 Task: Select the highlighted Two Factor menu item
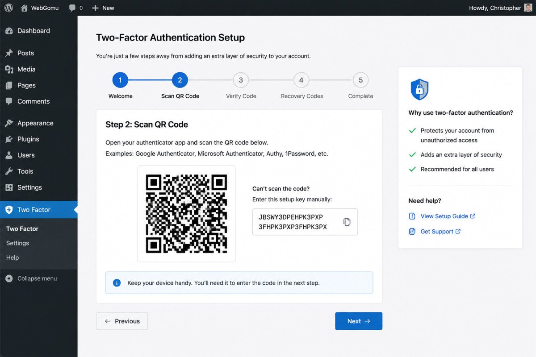(39, 210)
